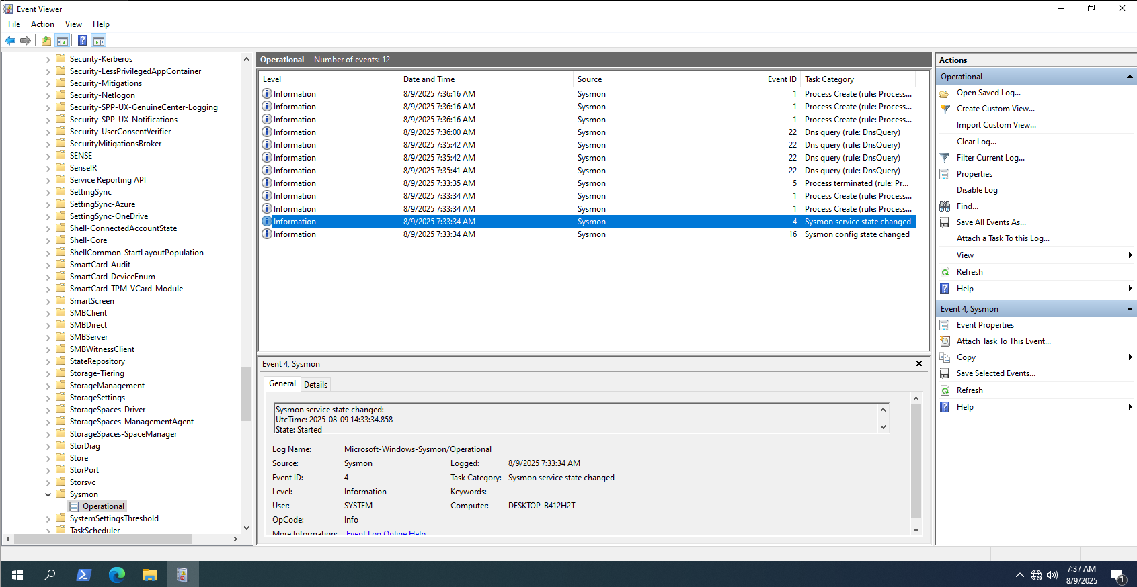This screenshot has width=1137, height=587.
Task: Collapse the Sysmon tree folder
Action: (48, 494)
